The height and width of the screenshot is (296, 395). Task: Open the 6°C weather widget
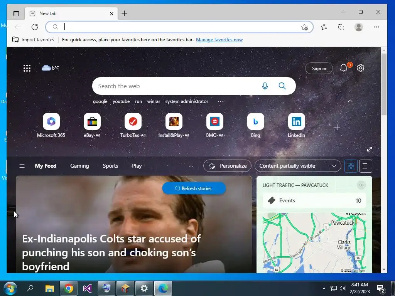[50, 68]
